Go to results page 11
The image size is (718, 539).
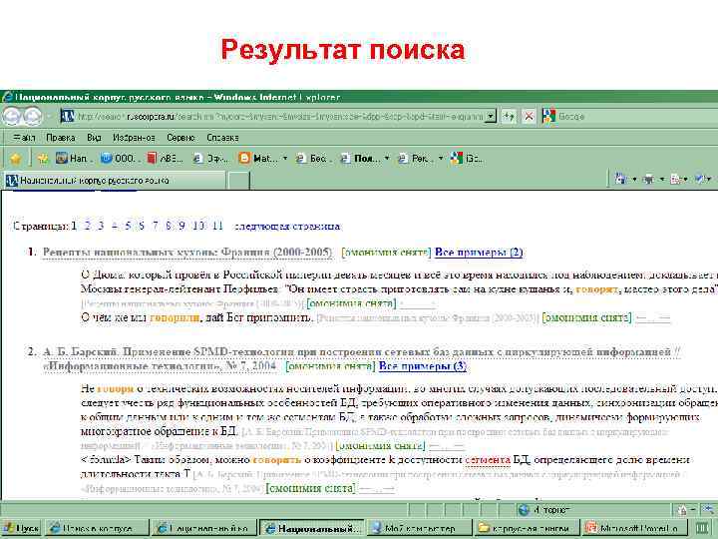(218, 226)
